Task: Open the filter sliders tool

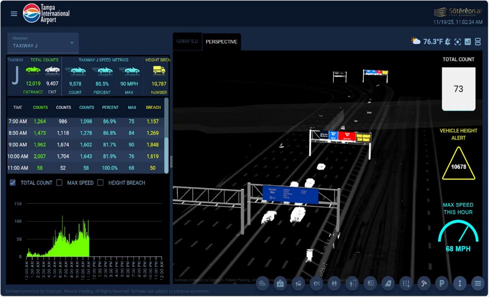Action: tap(406, 283)
